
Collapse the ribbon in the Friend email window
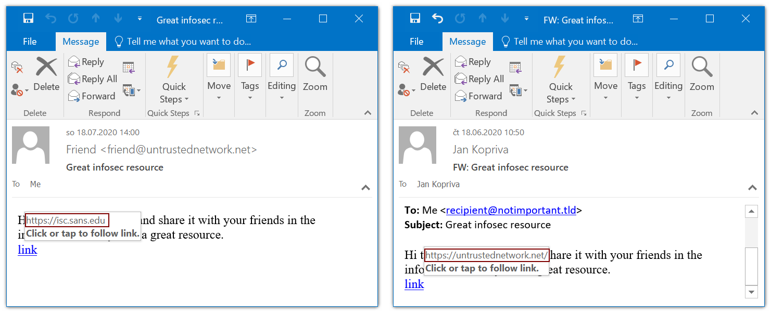368,113
